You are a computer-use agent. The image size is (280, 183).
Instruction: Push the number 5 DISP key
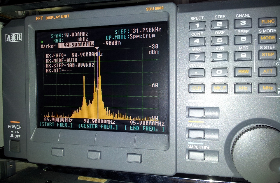coord(220,40)
